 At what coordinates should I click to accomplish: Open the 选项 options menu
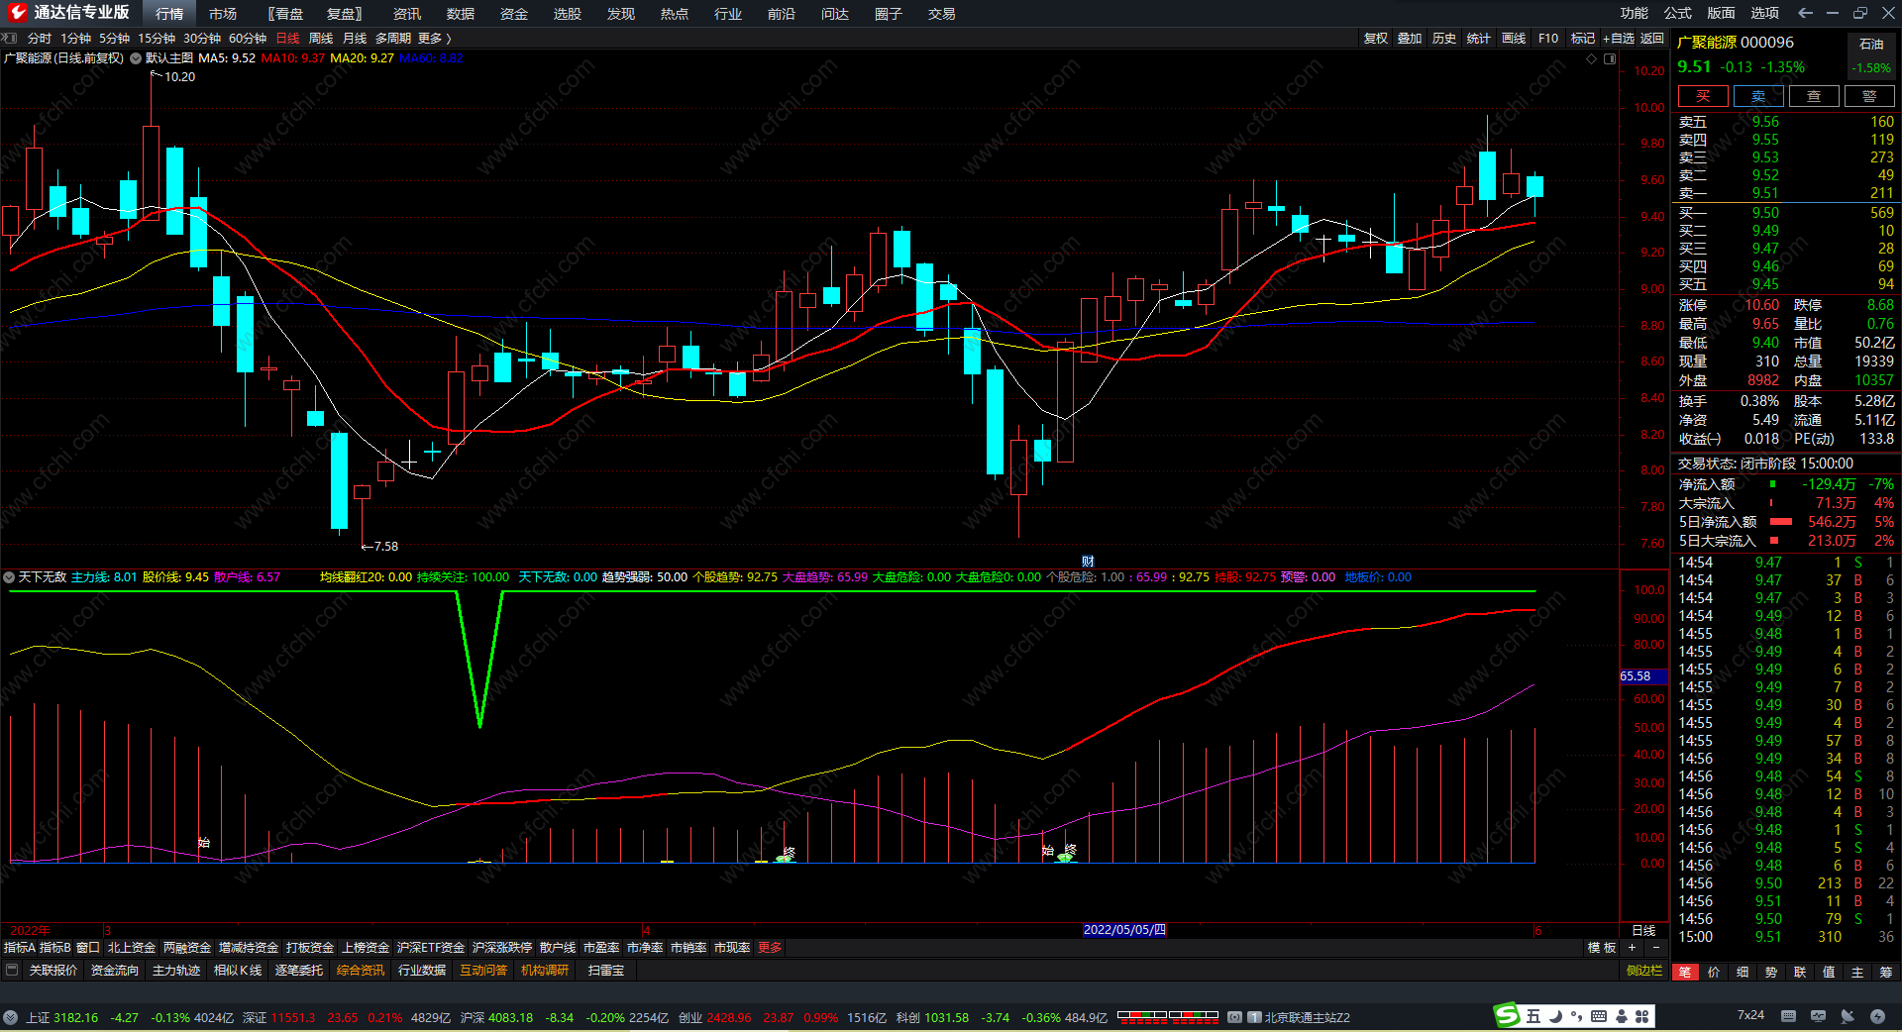click(1765, 13)
